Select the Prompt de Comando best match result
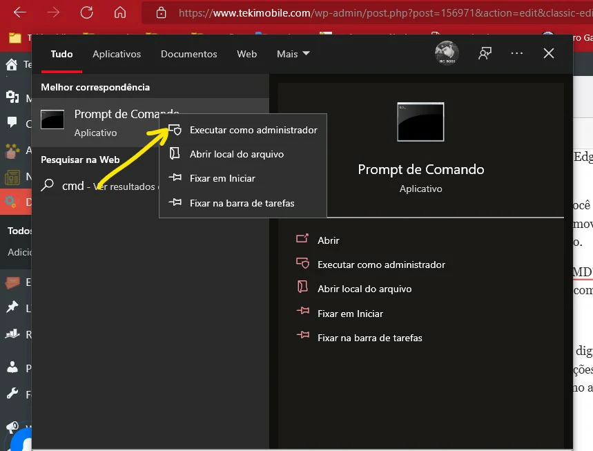Image resolution: width=593 pixels, height=451 pixels. pyautogui.click(x=150, y=122)
